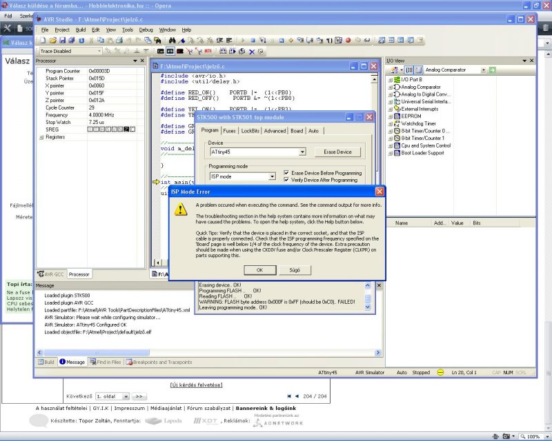Select the Breakpoints and Tracepoints tab
This screenshot has height=441, width=552.
pyautogui.click(x=159, y=362)
